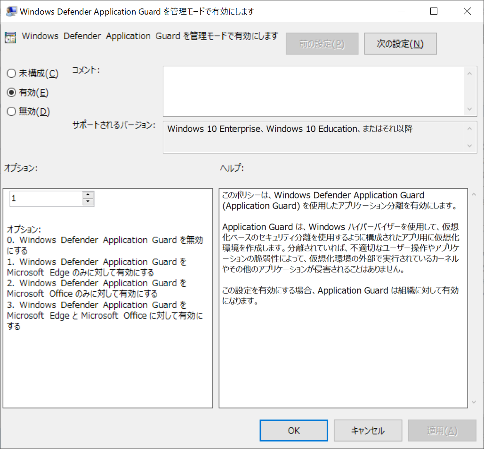The image size is (484, 449).
Task: Click help pane scroll up arrow
Action: (474, 194)
